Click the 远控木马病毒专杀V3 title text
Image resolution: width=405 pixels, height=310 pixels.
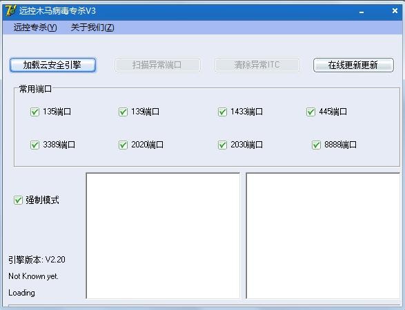click(57, 11)
